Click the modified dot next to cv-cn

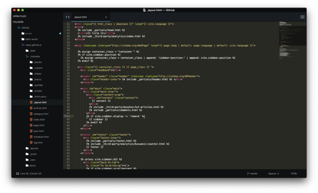pyautogui.click(x=60, y=34)
